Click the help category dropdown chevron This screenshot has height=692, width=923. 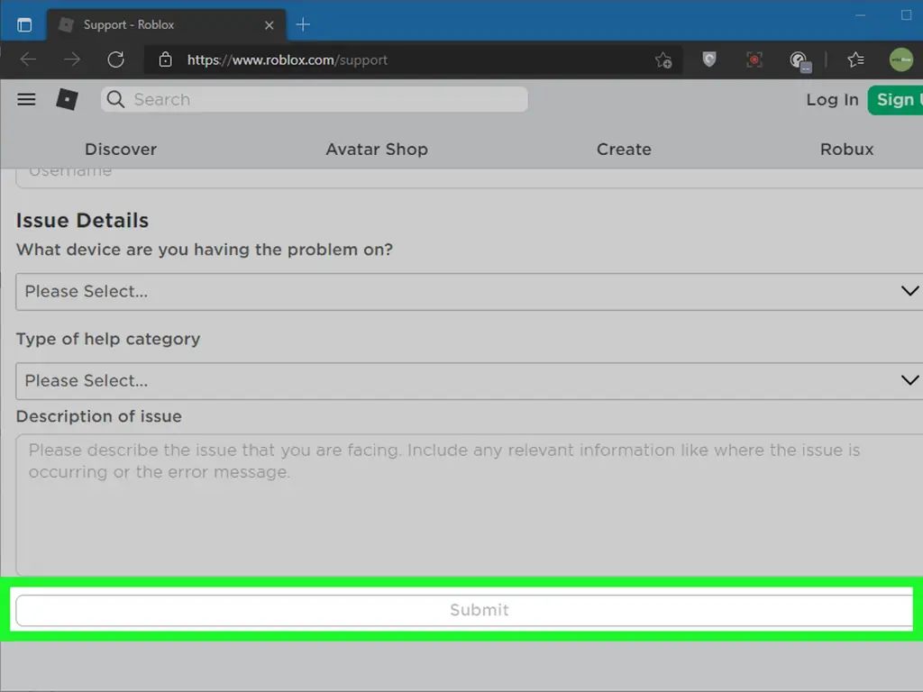pos(910,380)
